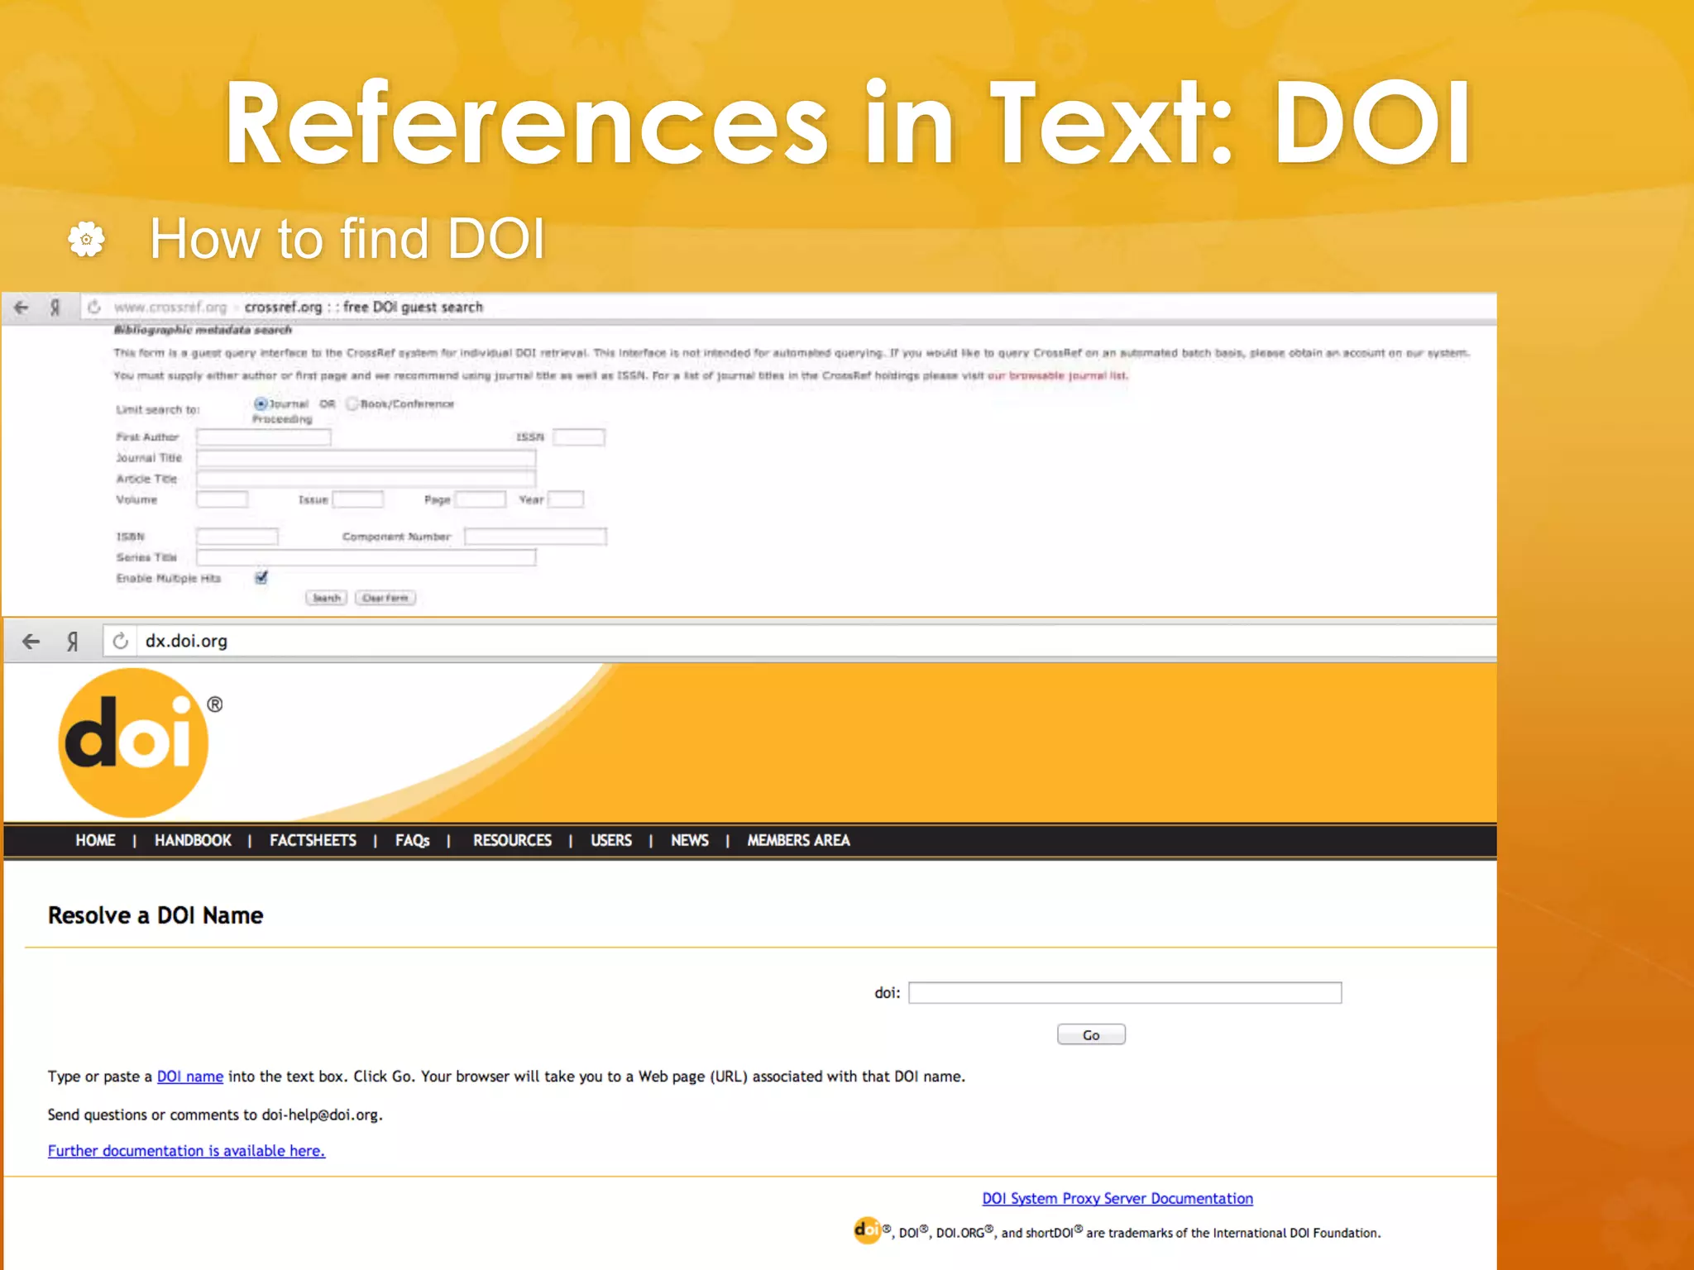Toggle Enable Multiple Hits checkbox
Screen dimensions: 1694x1270
point(261,577)
